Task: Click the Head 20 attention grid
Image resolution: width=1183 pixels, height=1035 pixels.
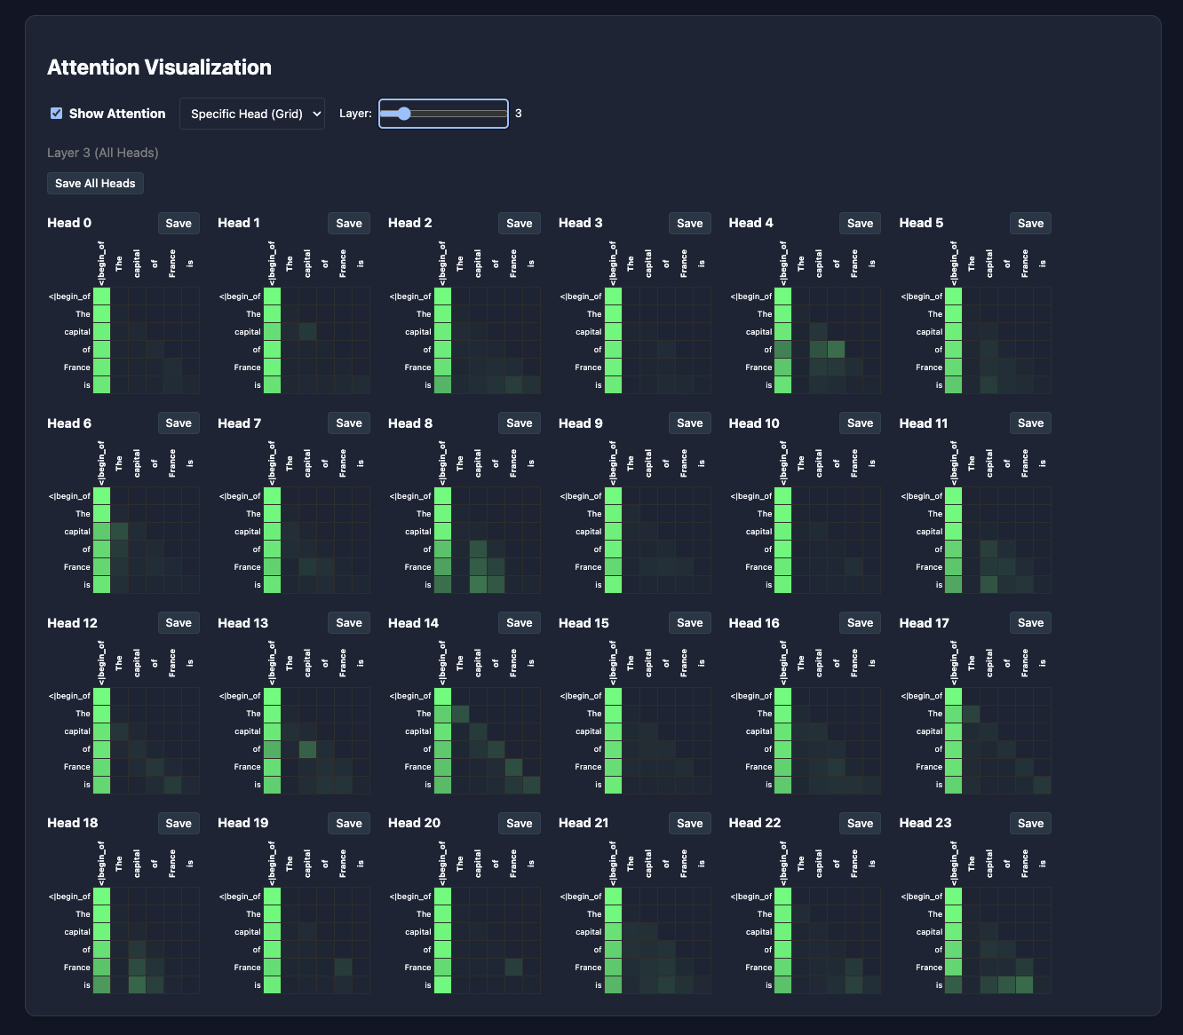Action: [x=487, y=941]
